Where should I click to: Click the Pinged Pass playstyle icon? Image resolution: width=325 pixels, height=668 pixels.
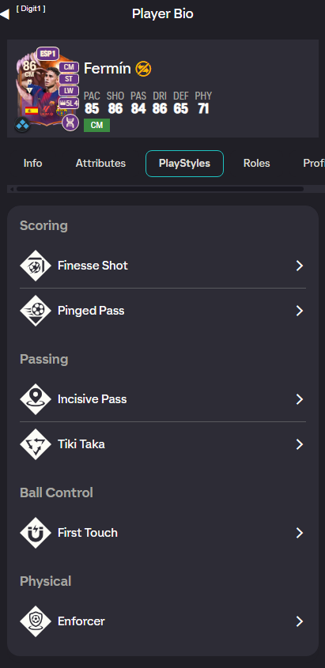[x=36, y=311]
